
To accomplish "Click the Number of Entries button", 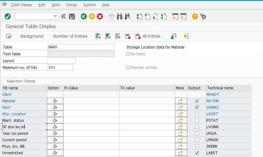I will click(70, 36).
